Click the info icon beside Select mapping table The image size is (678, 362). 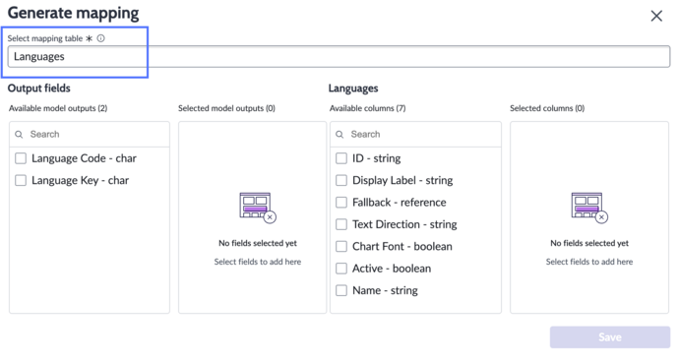[x=100, y=38]
